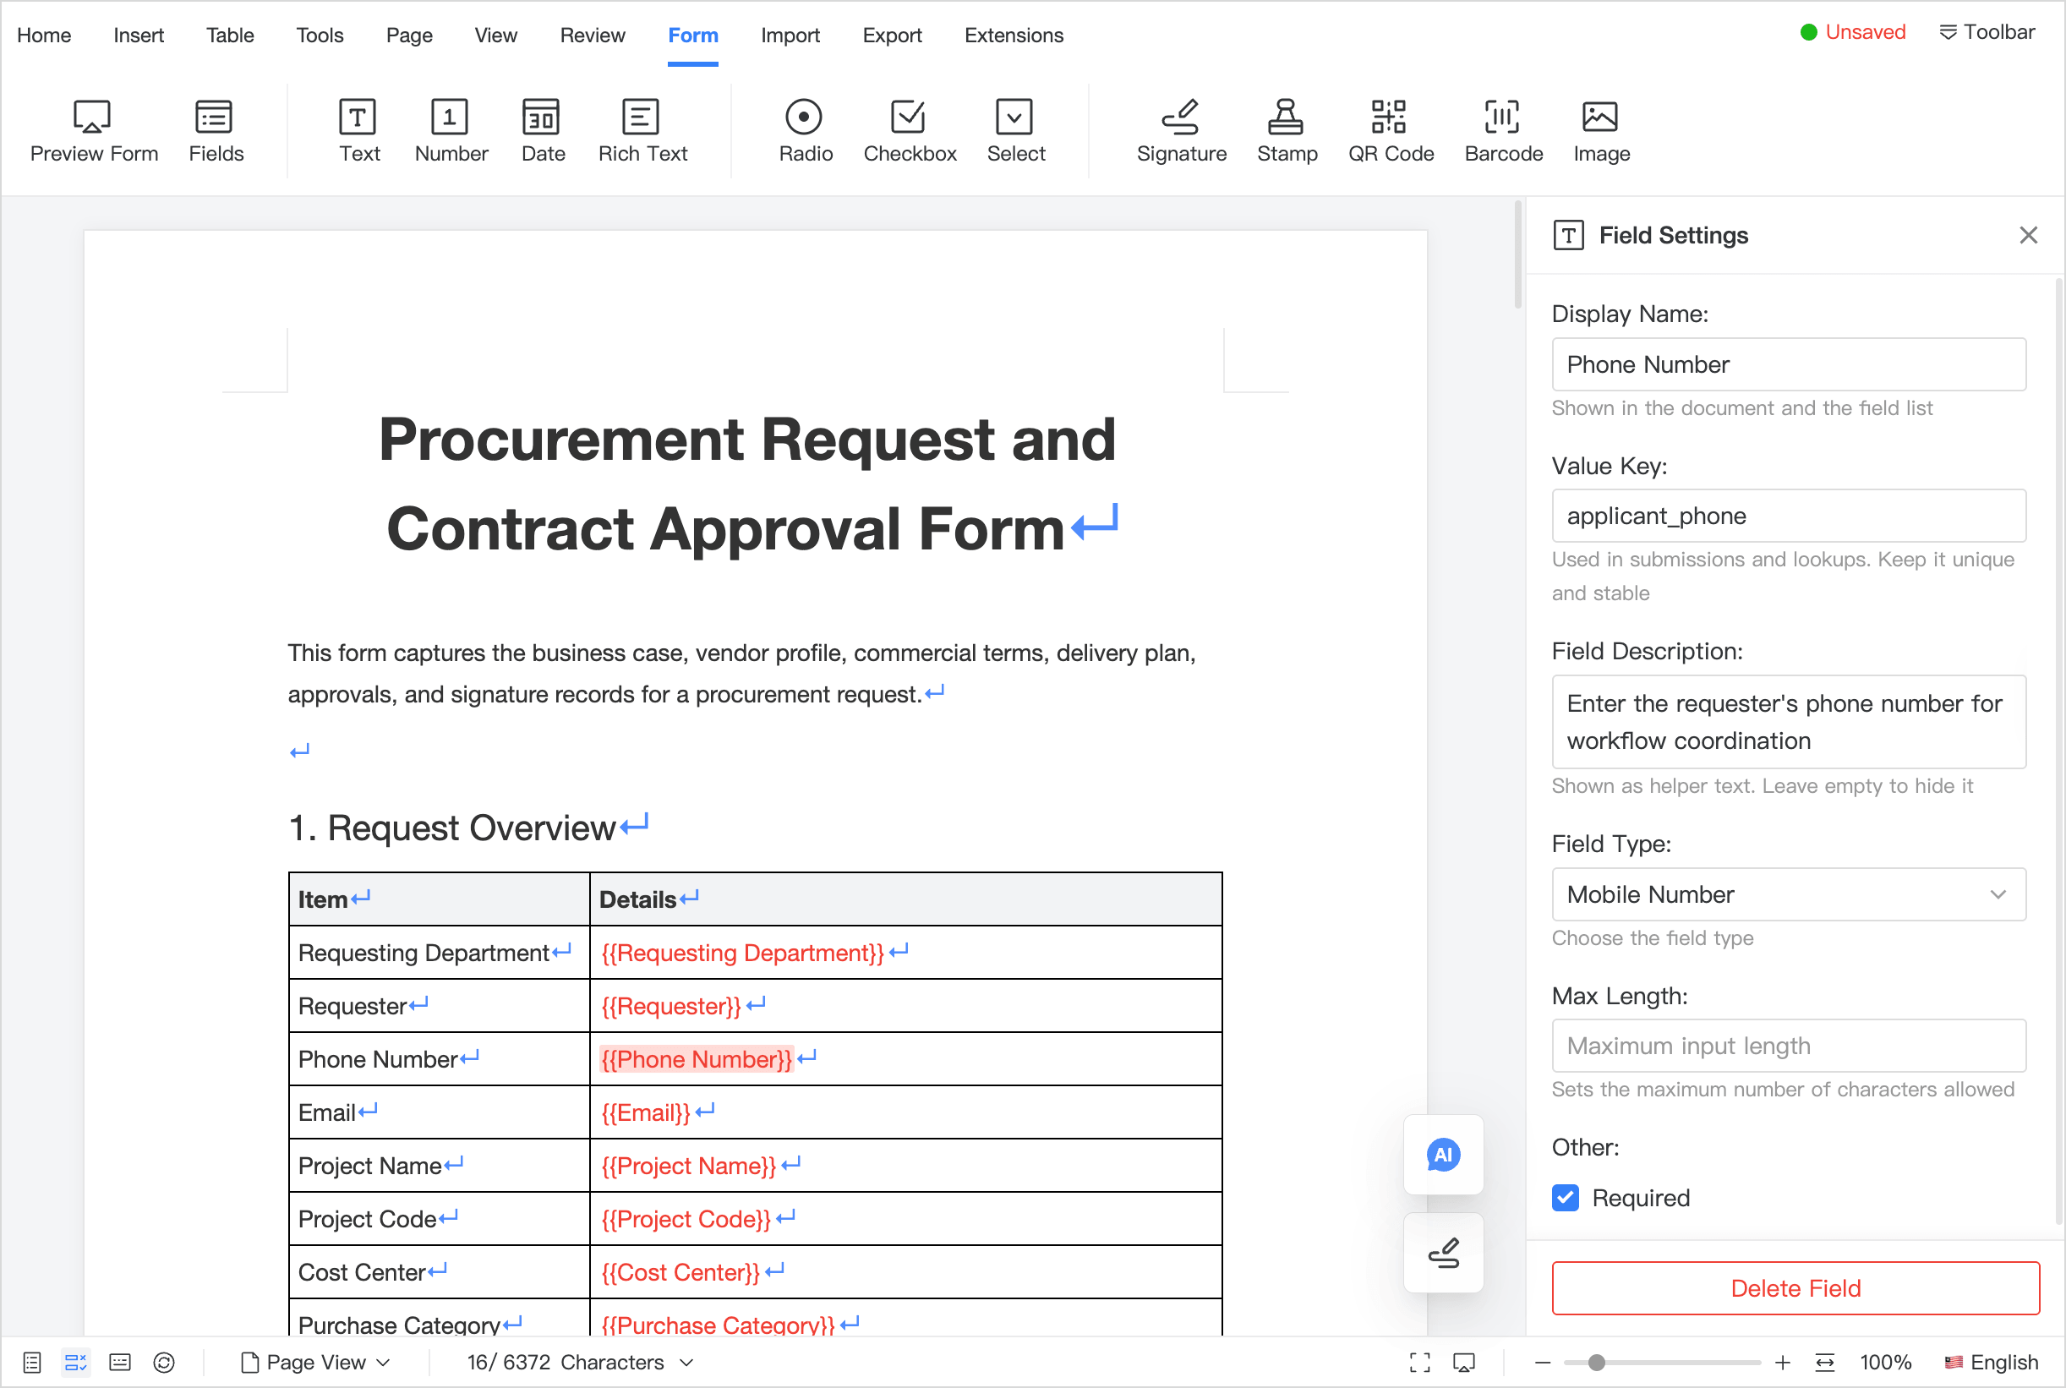2066x1388 pixels.
Task: Click the presentation screen icon in status bar
Action: [1463, 1362]
